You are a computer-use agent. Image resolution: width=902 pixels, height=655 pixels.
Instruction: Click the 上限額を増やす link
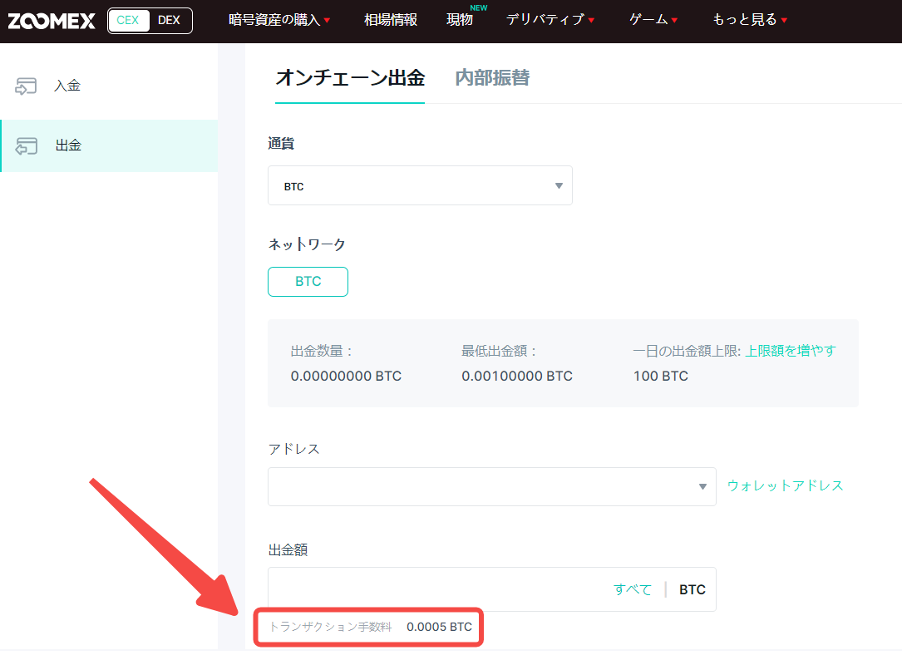(791, 351)
